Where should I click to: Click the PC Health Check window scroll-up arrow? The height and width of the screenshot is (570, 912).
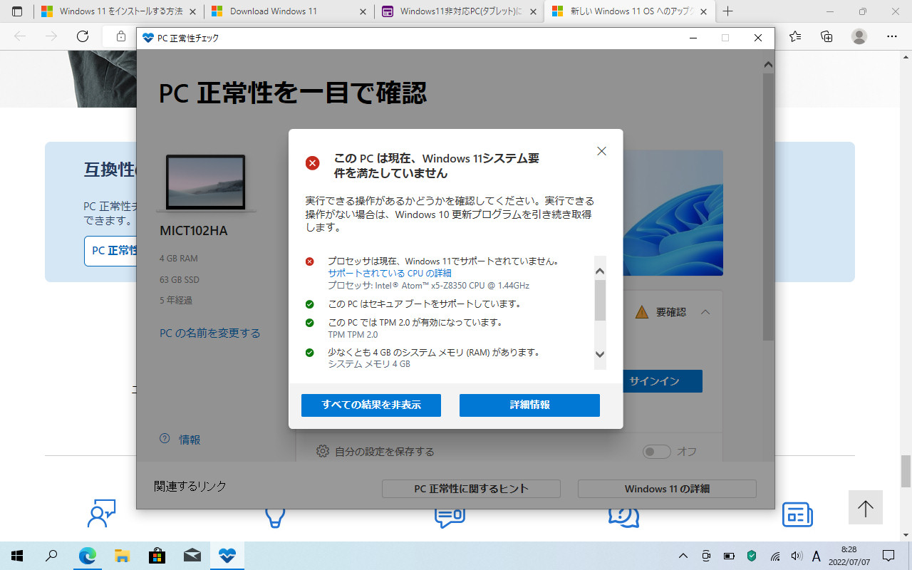click(768, 64)
